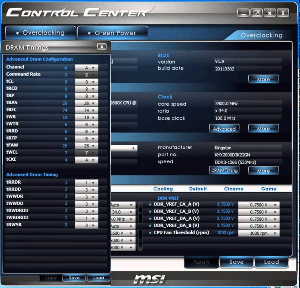Click arrow beside DDR_VREF_DA_B (V)
This screenshot has height=288, width=300.
pyautogui.click(x=150, y=226)
